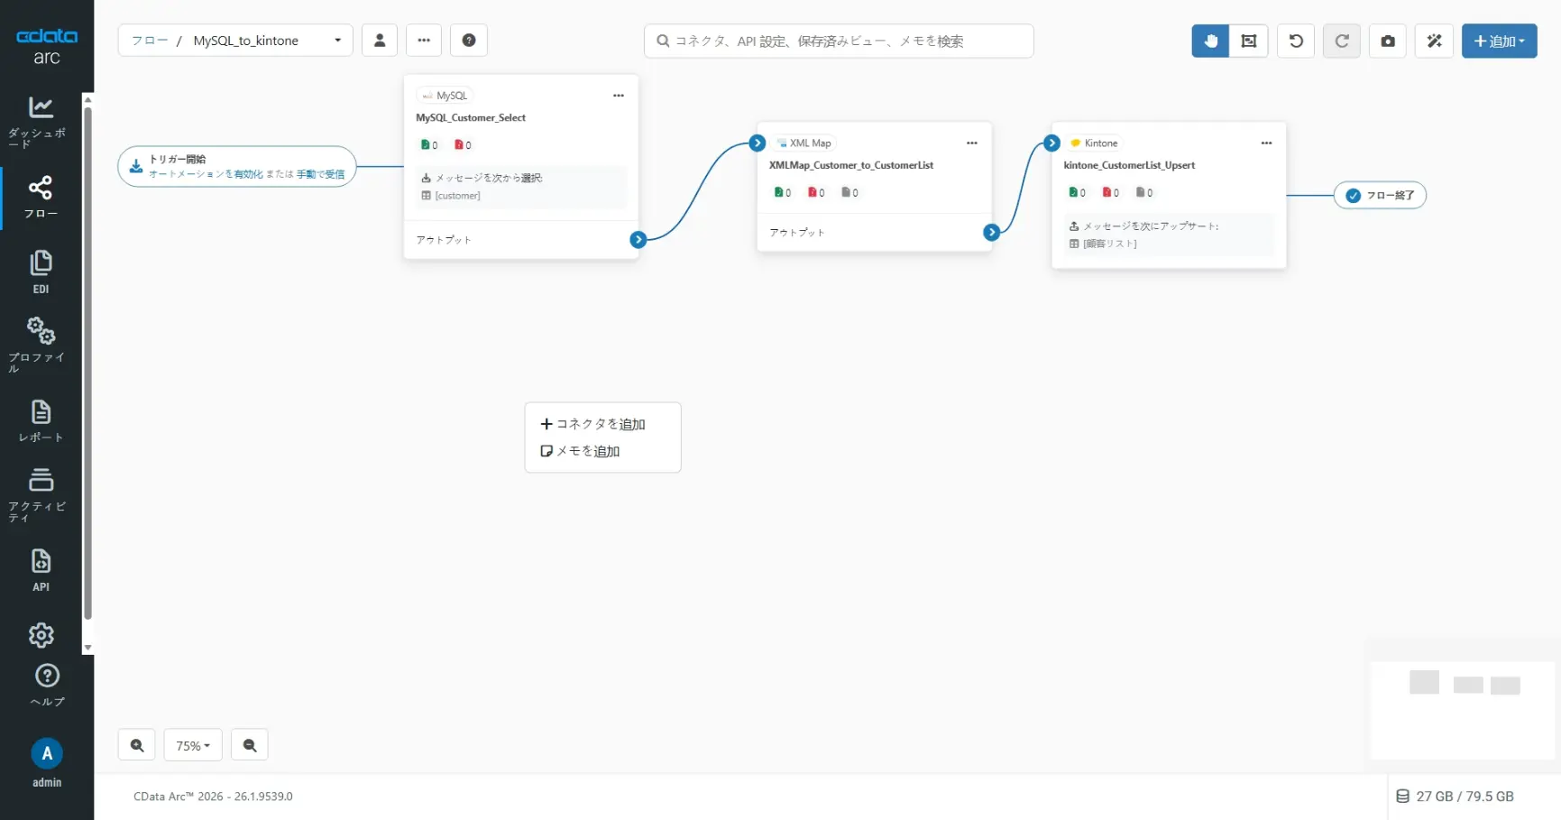Viewport: 1561px width, 820px height.
Task: Click the トリガー開始 trigger start node download icon
Action: (136, 166)
